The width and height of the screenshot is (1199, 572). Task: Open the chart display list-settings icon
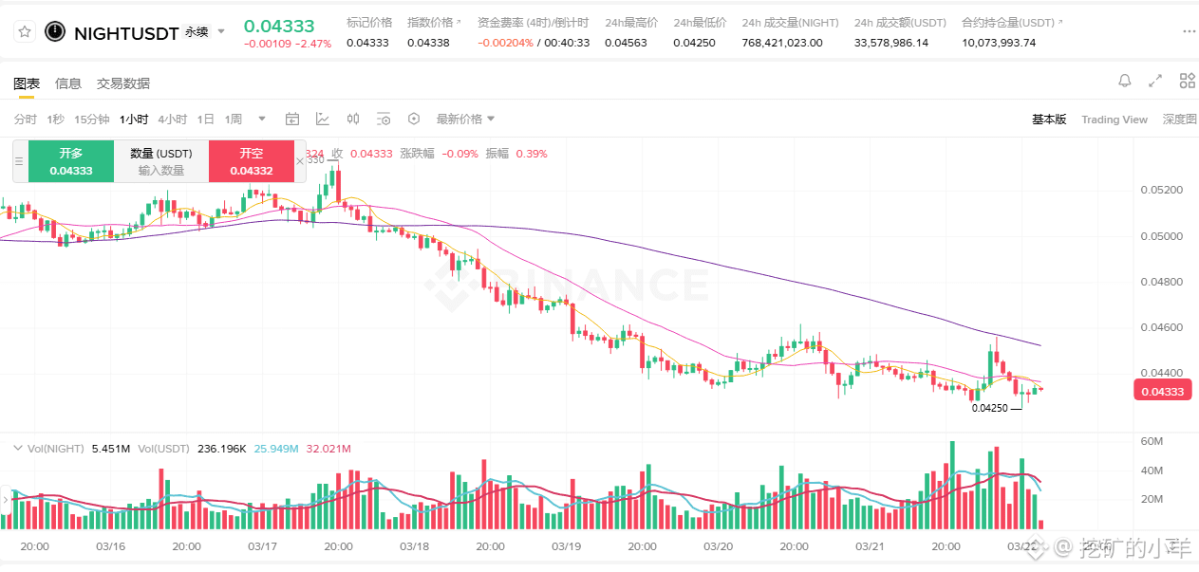pos(384,120)
